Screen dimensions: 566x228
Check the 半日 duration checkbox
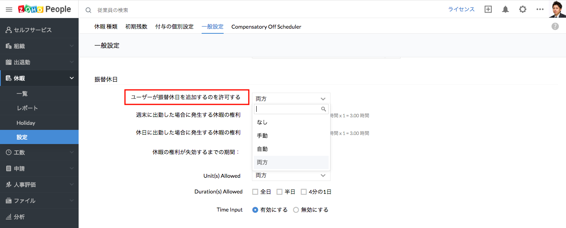point(279,192)
